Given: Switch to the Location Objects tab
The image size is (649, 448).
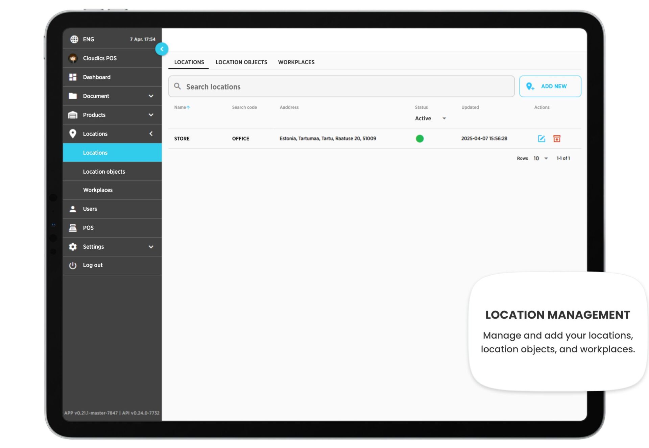Looking at the screenshot, I should tap(241, 62).
